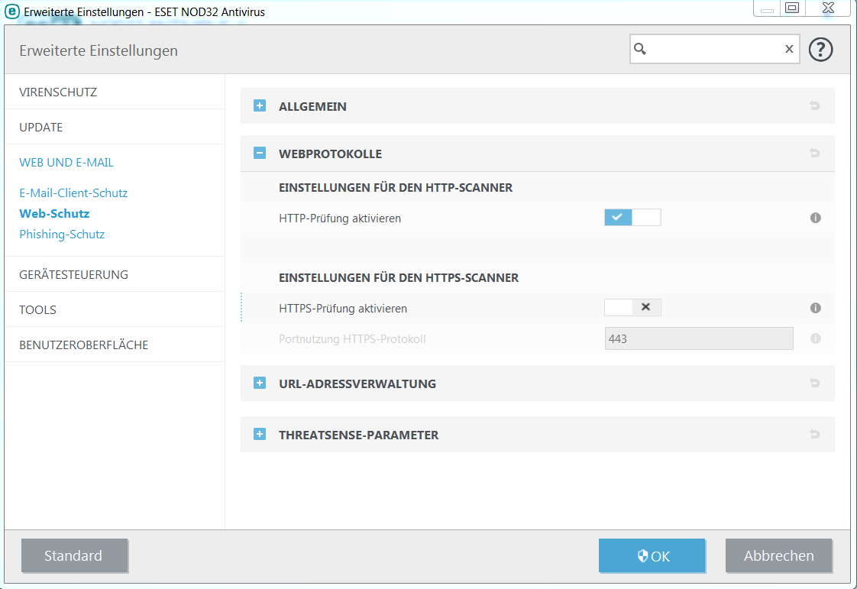Disable the HTTP-Prüfung aktivieren toggle
This screenshot has width=857, height=589.
click(632, 218)
